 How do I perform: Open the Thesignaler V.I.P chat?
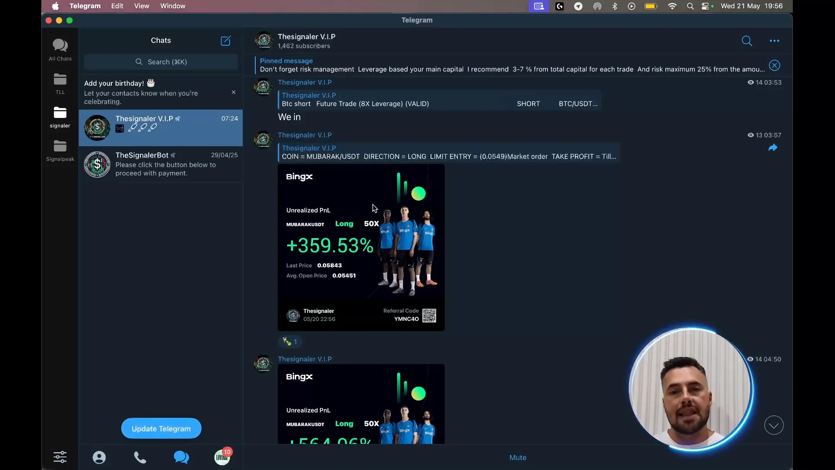click(161, 128)
